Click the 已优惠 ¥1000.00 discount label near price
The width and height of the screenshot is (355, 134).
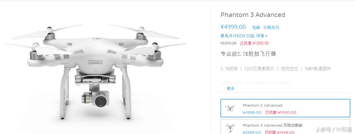pyautogui.click(x=254, y=43)
